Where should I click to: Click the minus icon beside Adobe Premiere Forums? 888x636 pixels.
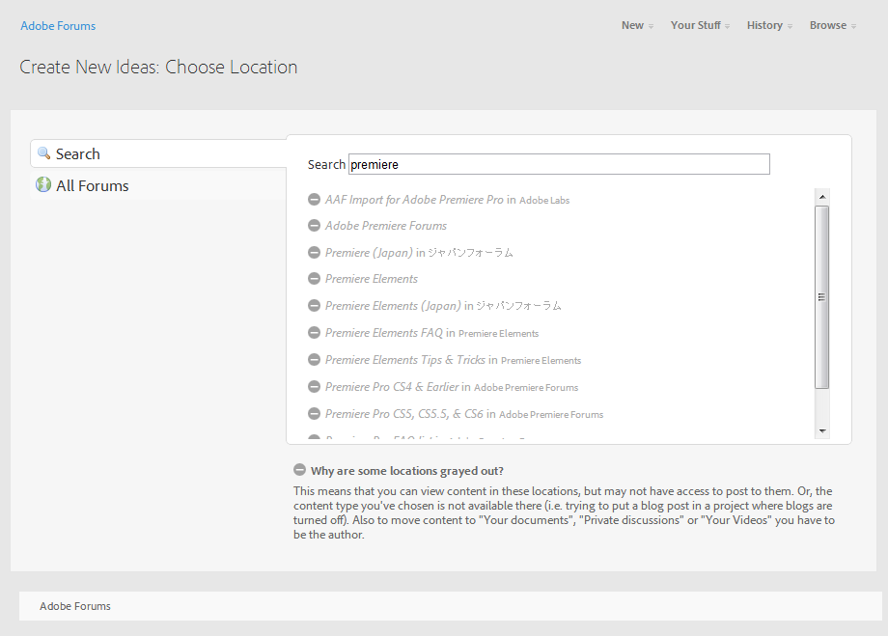[314, 226]
